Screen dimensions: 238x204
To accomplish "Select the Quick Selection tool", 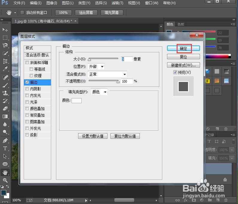I will pyautogui.click(x=5, y=53).
